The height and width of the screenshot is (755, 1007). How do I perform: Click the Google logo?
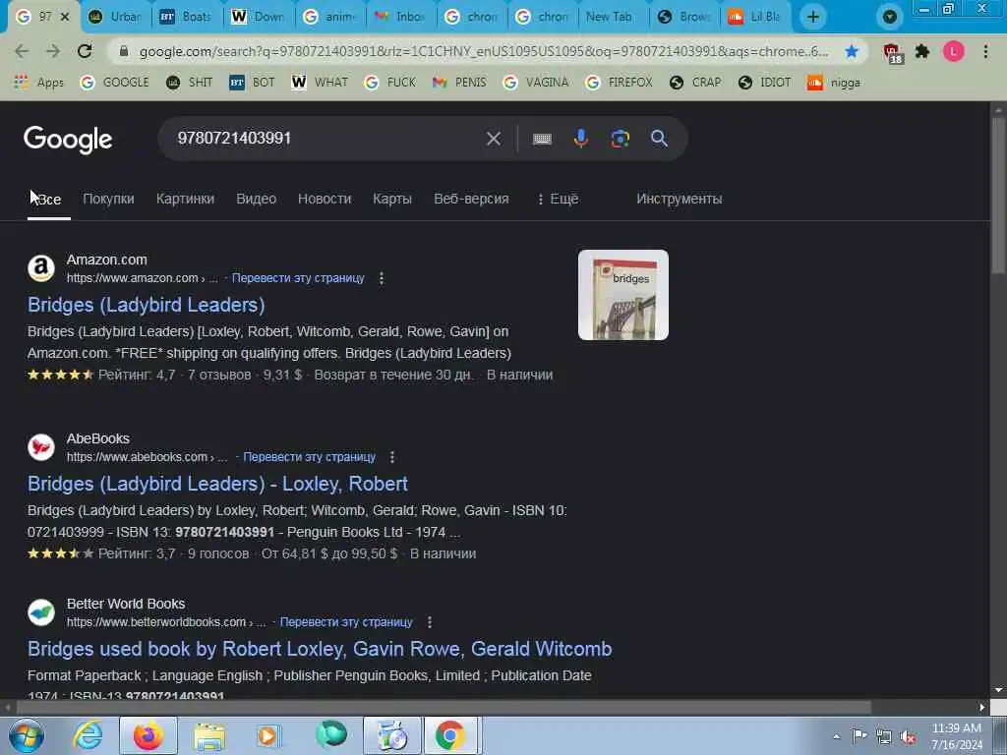coord(68,140)
